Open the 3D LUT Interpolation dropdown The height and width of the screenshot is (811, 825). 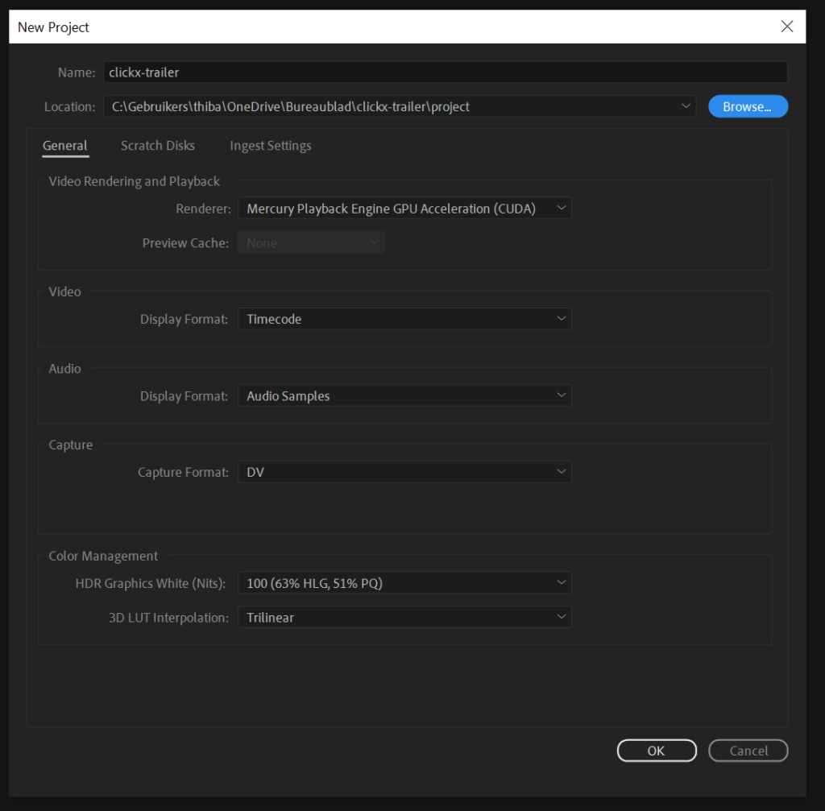pos(404,617)
